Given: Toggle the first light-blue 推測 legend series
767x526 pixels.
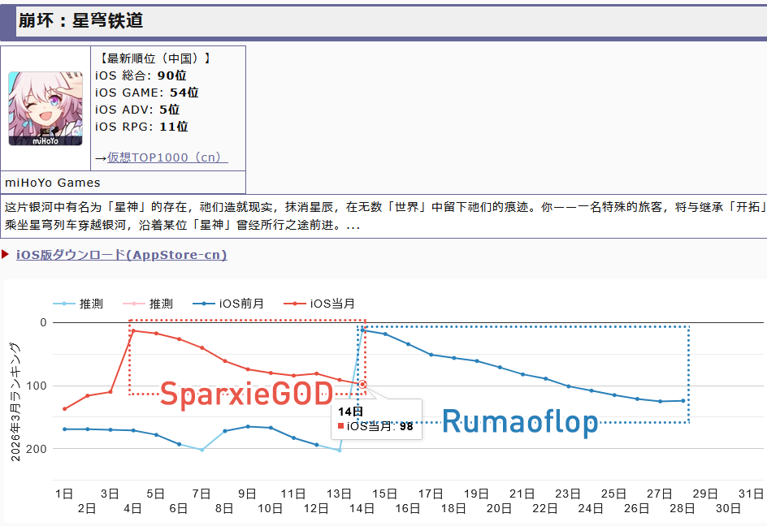Looking at the screenshot, I should (x=78, y=304).
